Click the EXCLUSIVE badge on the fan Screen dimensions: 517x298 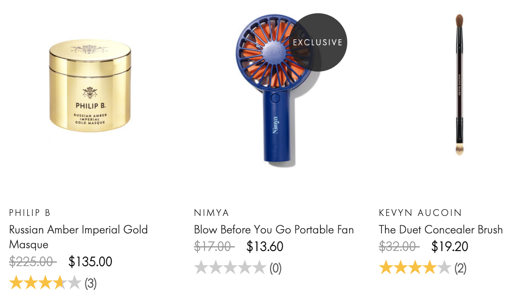point(318,42)
